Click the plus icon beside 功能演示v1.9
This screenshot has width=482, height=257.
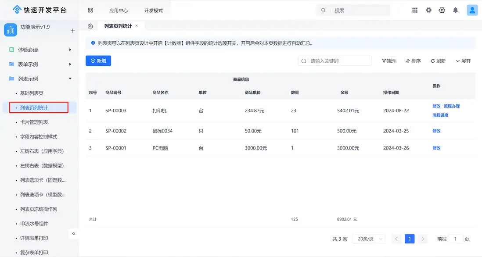tap(72, 31)
